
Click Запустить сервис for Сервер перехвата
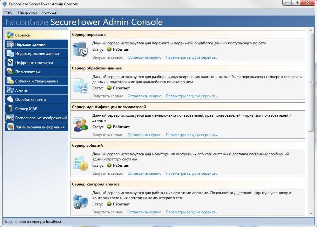(x=108, y=57)
